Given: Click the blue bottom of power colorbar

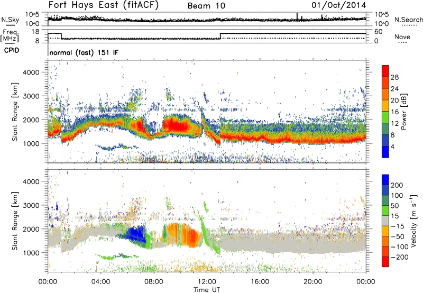Looking at the screenshot, I should [x=385, y=152].
